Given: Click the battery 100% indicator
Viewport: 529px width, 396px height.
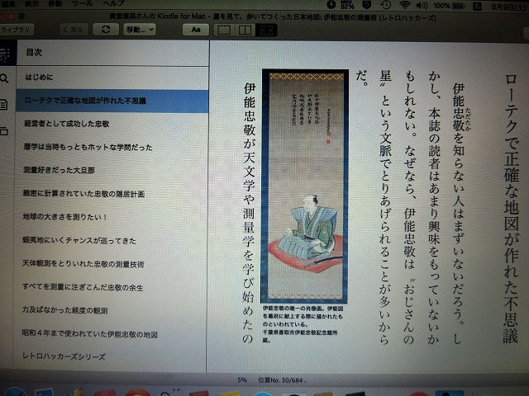Looking at the screenshot, I should 448,6.
